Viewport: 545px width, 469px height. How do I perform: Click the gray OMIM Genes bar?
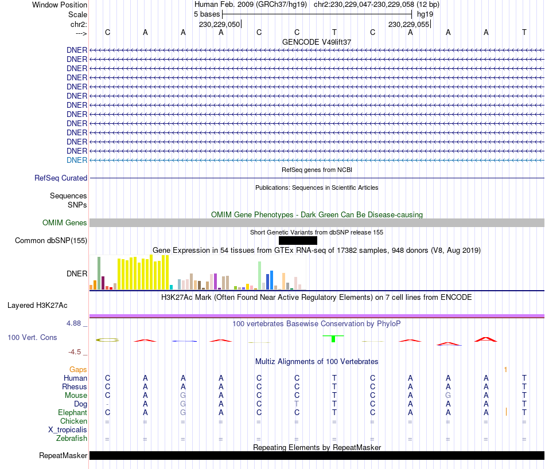coord(317,222)
